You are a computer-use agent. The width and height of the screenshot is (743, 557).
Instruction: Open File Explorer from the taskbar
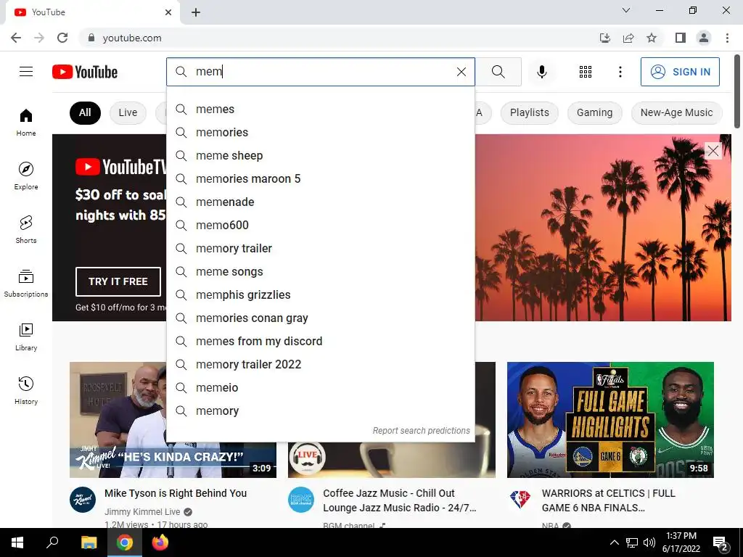pyautogui.click(x=89, y=542)
